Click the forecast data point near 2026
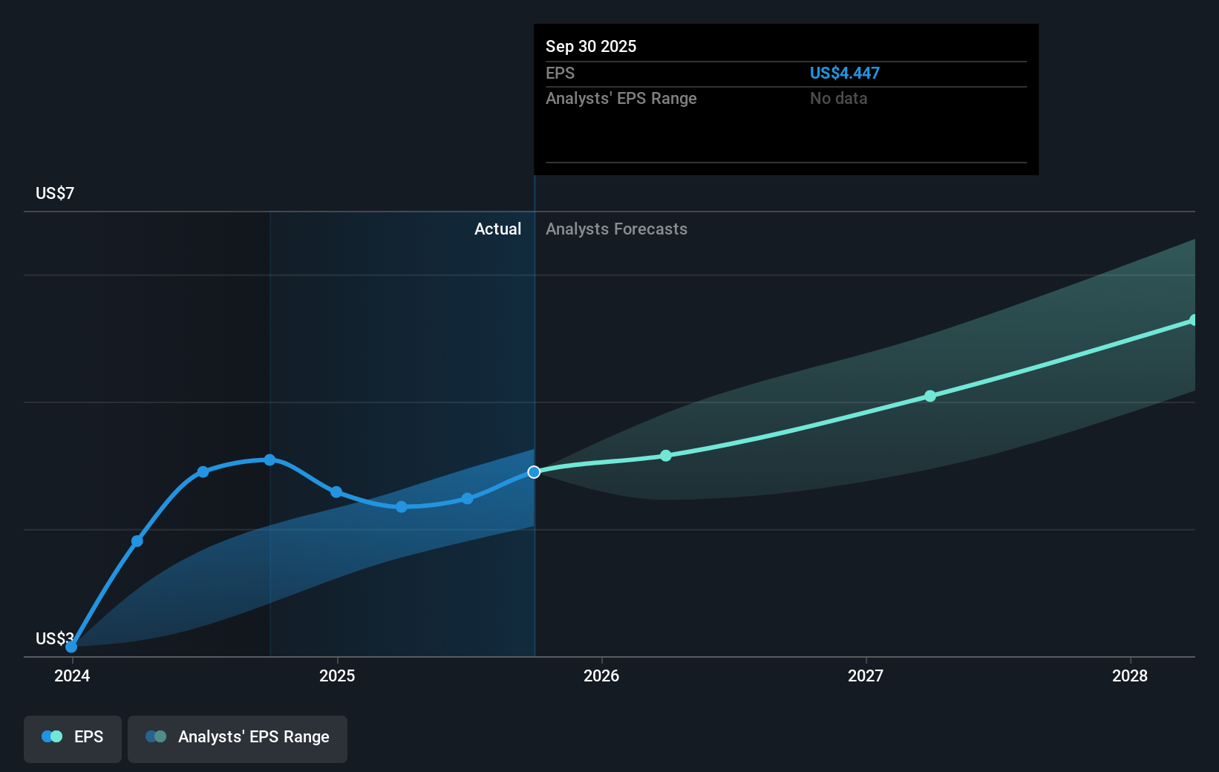The image size is (1219, 772). click(x=666, y=456)
